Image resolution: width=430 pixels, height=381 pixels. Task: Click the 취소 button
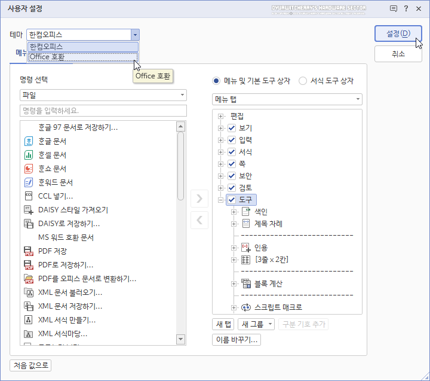pyautogui.click(x=398, y=54)
